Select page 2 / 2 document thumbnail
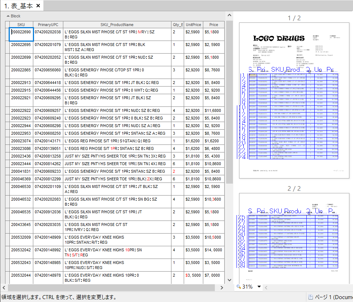Screen dimensions: 353x302 click(x=294, y=238)
